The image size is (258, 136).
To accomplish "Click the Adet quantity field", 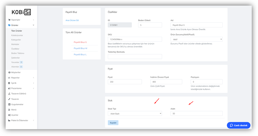I will coord(196,114).
